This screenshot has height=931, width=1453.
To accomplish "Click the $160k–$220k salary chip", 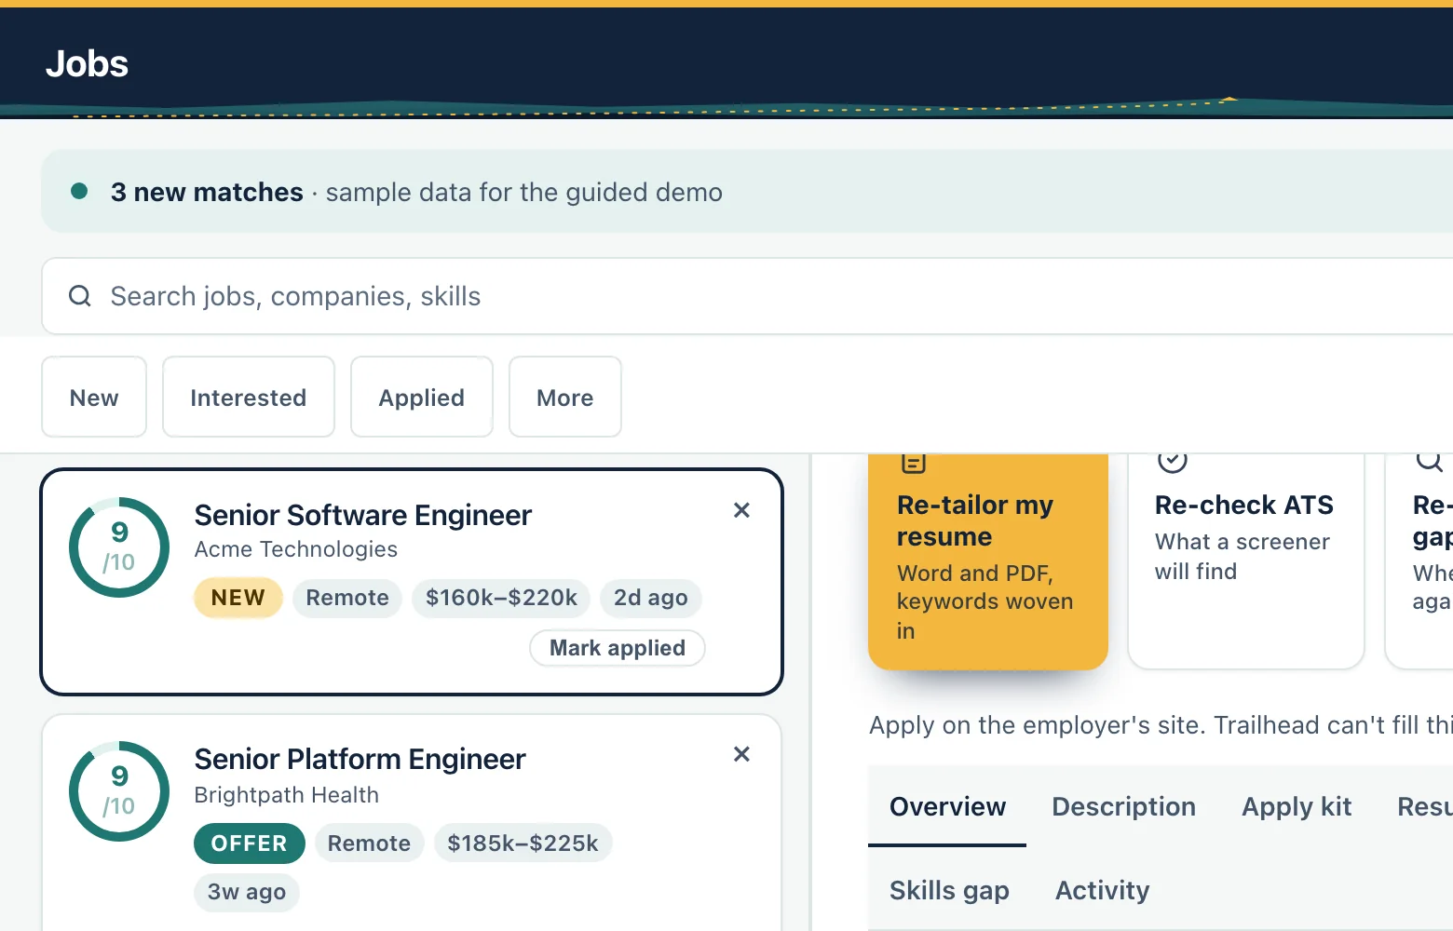I will point(501,598).
